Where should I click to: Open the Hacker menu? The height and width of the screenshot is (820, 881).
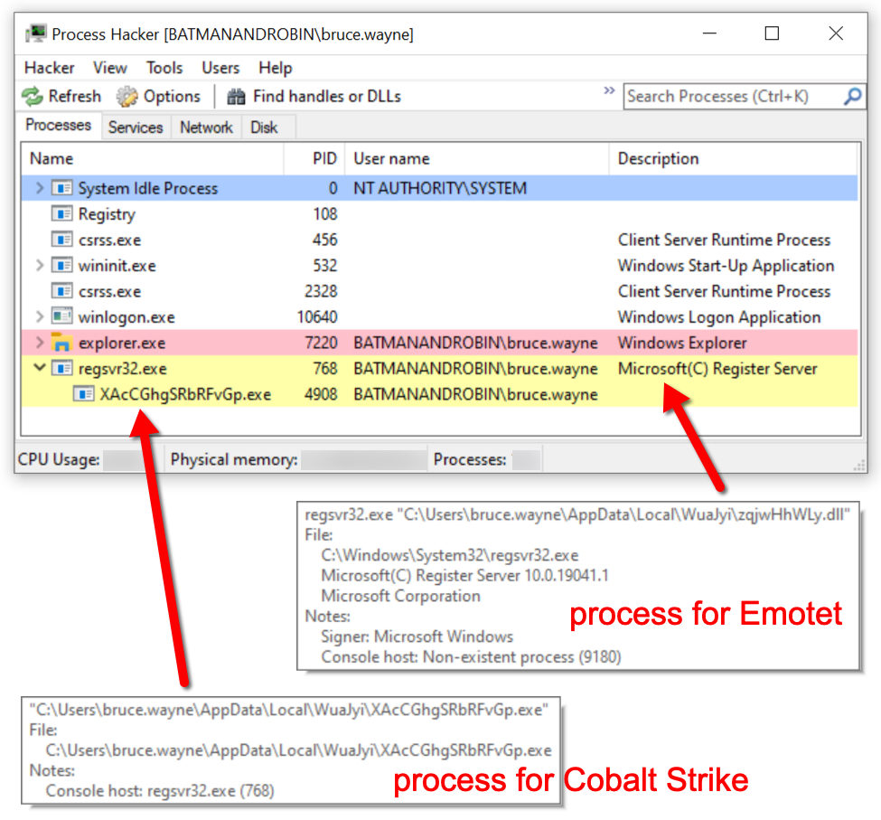point(50,68)
